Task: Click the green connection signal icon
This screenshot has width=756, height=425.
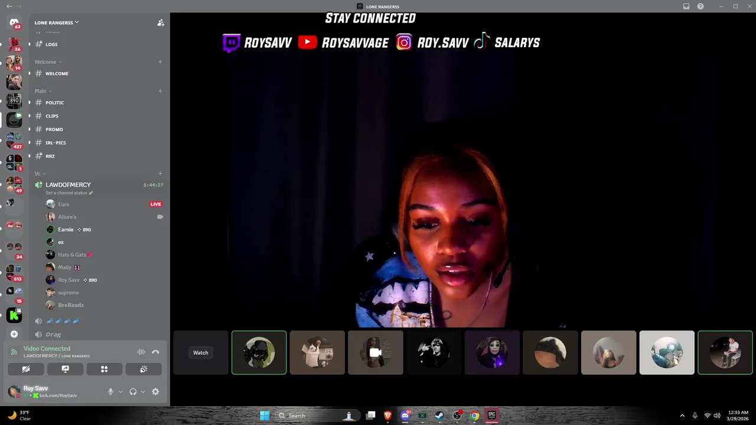Action: click(x=14, y=352)
